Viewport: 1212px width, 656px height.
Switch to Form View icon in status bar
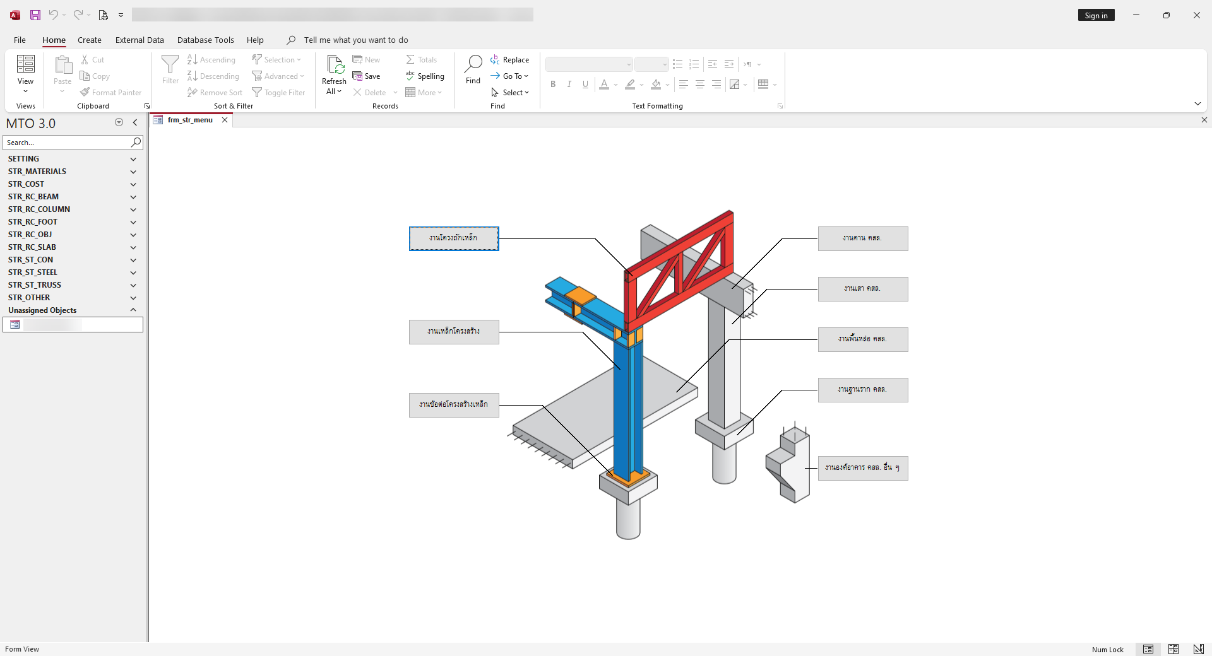(1148, 649)
